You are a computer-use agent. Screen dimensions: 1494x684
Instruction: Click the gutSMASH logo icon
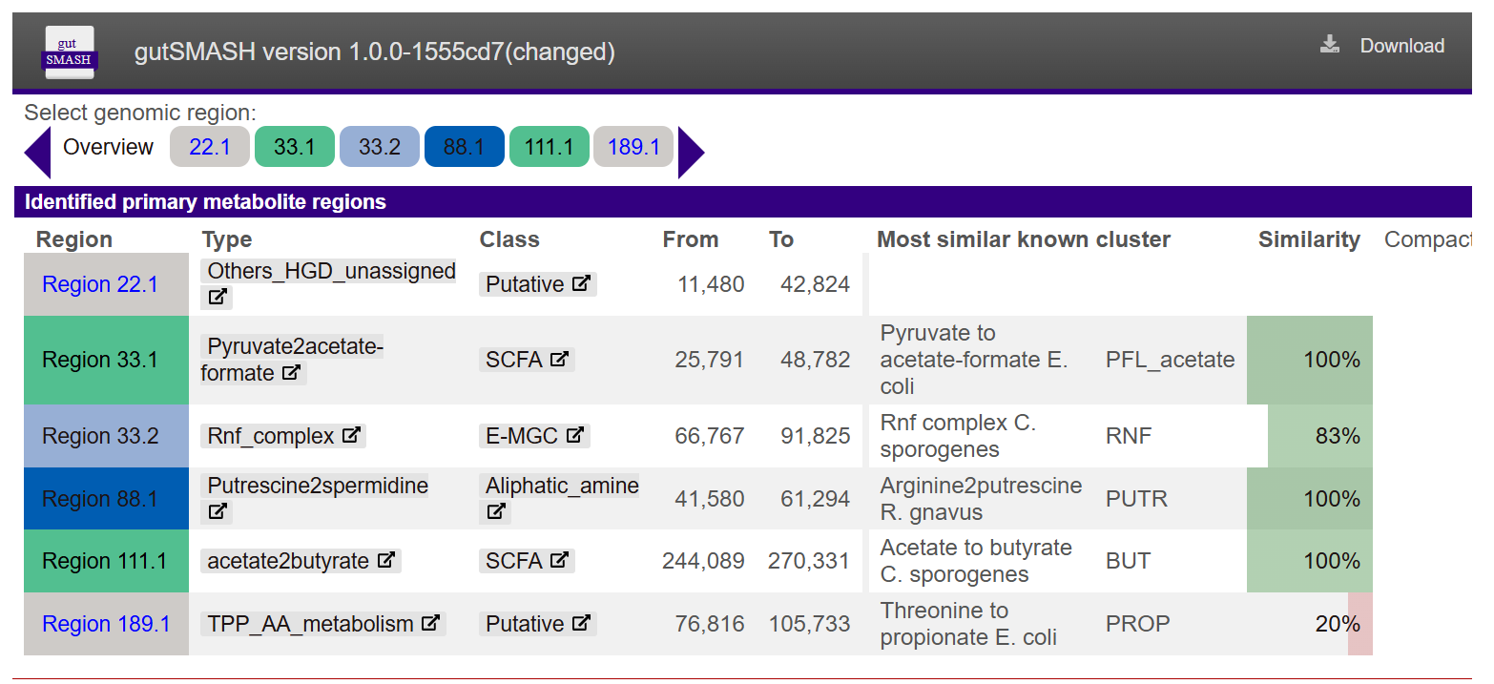point(69,52)
